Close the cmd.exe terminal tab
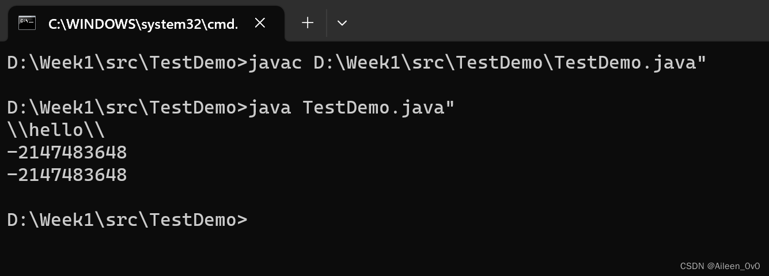The image size is (769, 276). pos(260,23)
